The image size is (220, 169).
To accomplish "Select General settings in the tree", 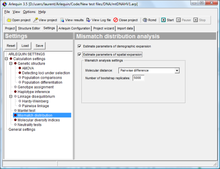I will [x=22, y=130].
